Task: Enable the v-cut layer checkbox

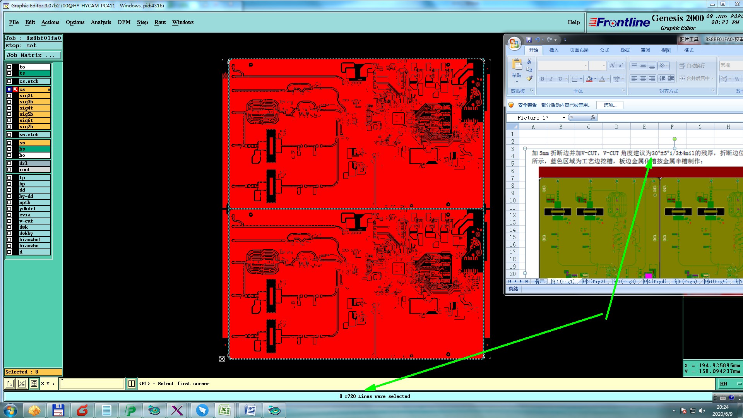Action: 9,221
